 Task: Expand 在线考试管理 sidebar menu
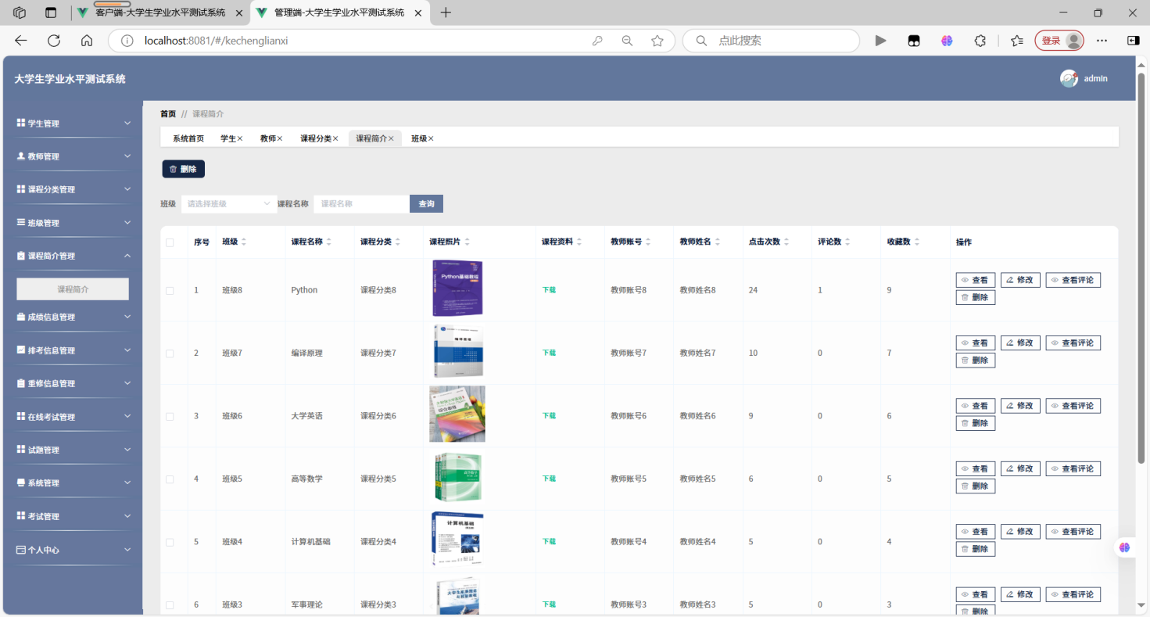pyautogui.click(x=73, y=417)
